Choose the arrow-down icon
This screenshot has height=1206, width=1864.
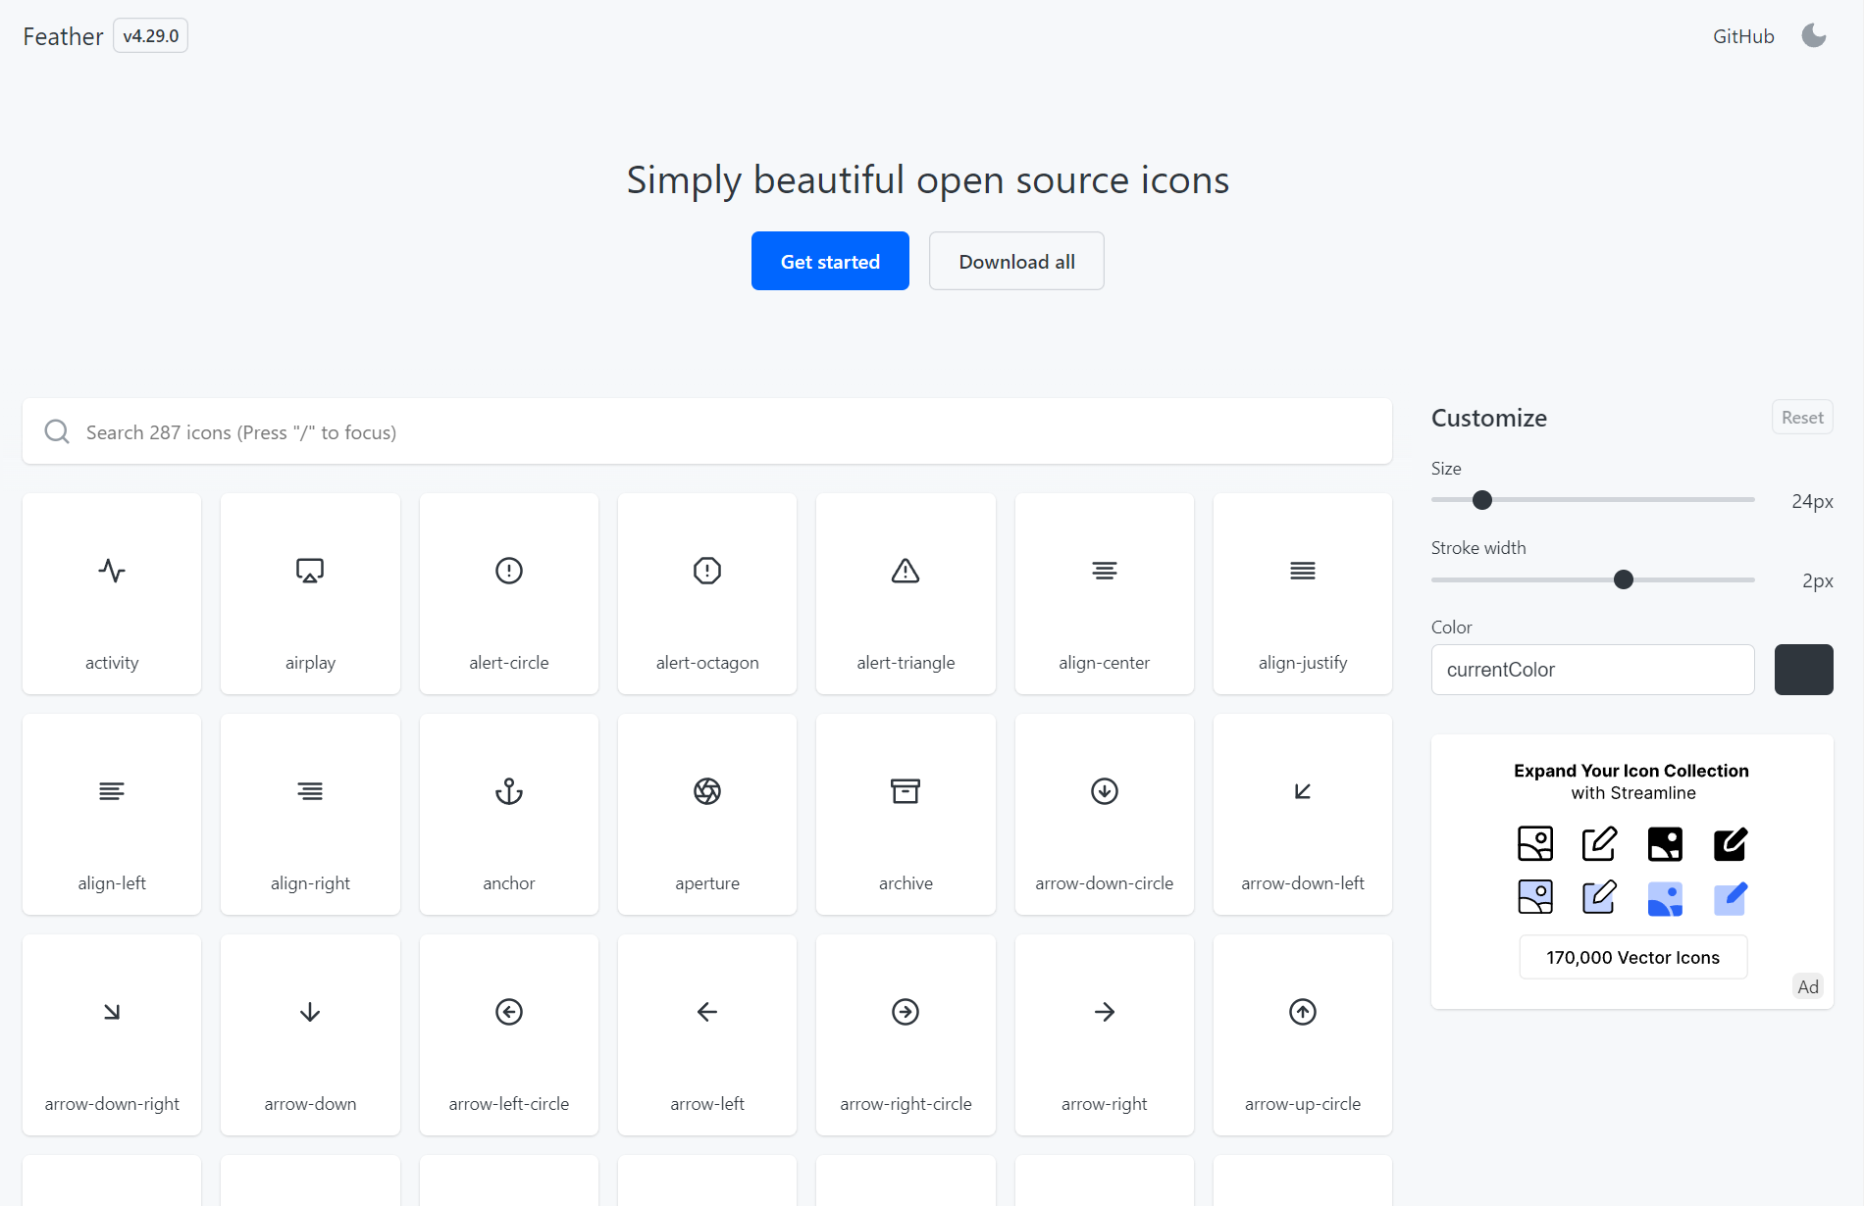[x=310, y=1034]
